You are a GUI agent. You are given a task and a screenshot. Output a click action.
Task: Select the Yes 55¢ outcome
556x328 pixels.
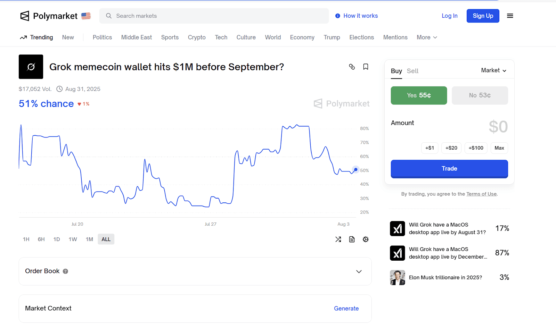419,95
